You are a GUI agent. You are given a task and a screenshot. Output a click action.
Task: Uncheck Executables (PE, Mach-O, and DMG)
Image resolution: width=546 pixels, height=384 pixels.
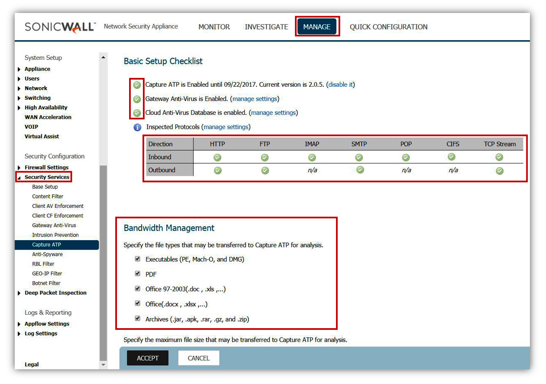(x=138, y=259)
